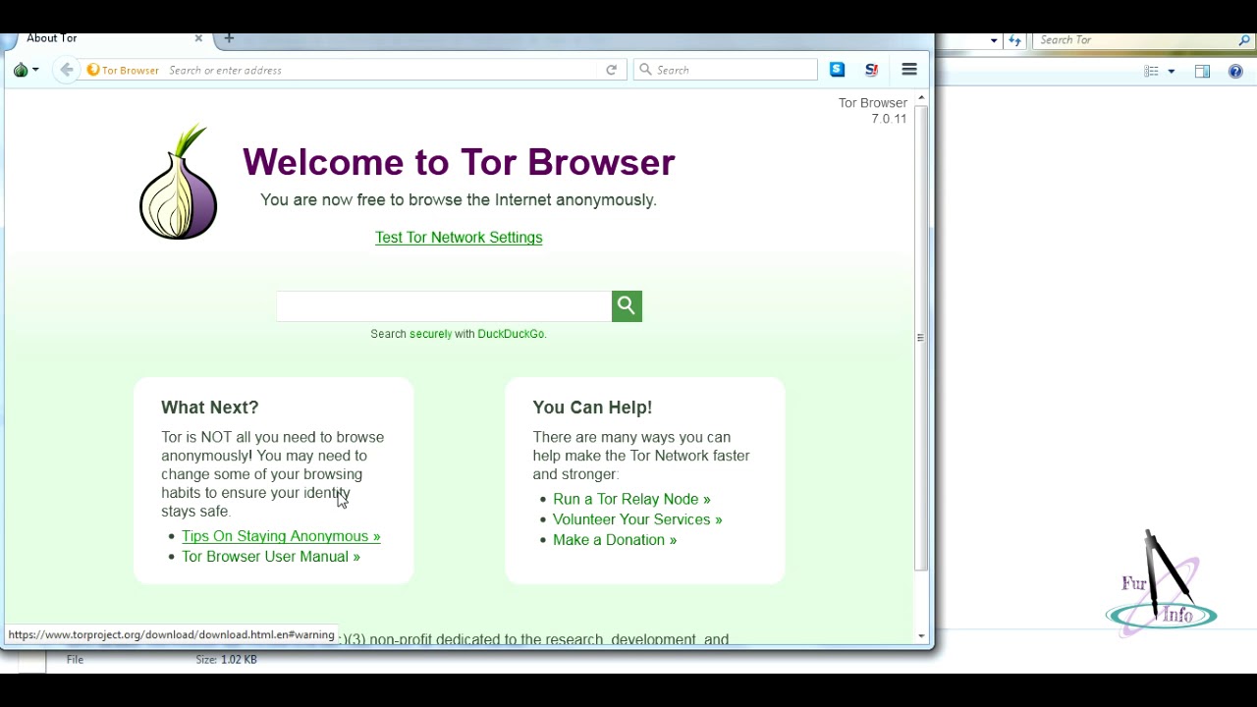Click 'Size: 1.02 KB' in Explorer details pane
The height and width of the screenshot is (707, 1257).
click(226, 660)
